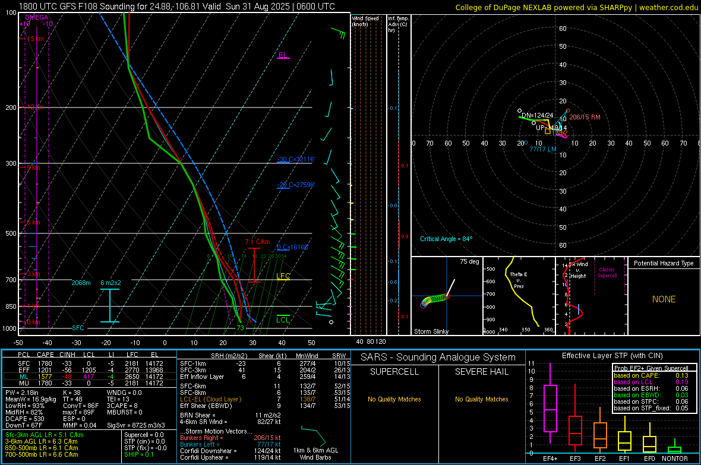Click the DCAPE = 530 value
701x465 pixels.
pyautogui.click(x=24, y=419)
